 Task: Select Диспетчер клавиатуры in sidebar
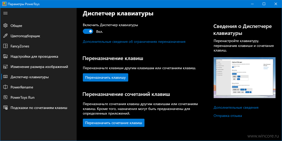38,77
